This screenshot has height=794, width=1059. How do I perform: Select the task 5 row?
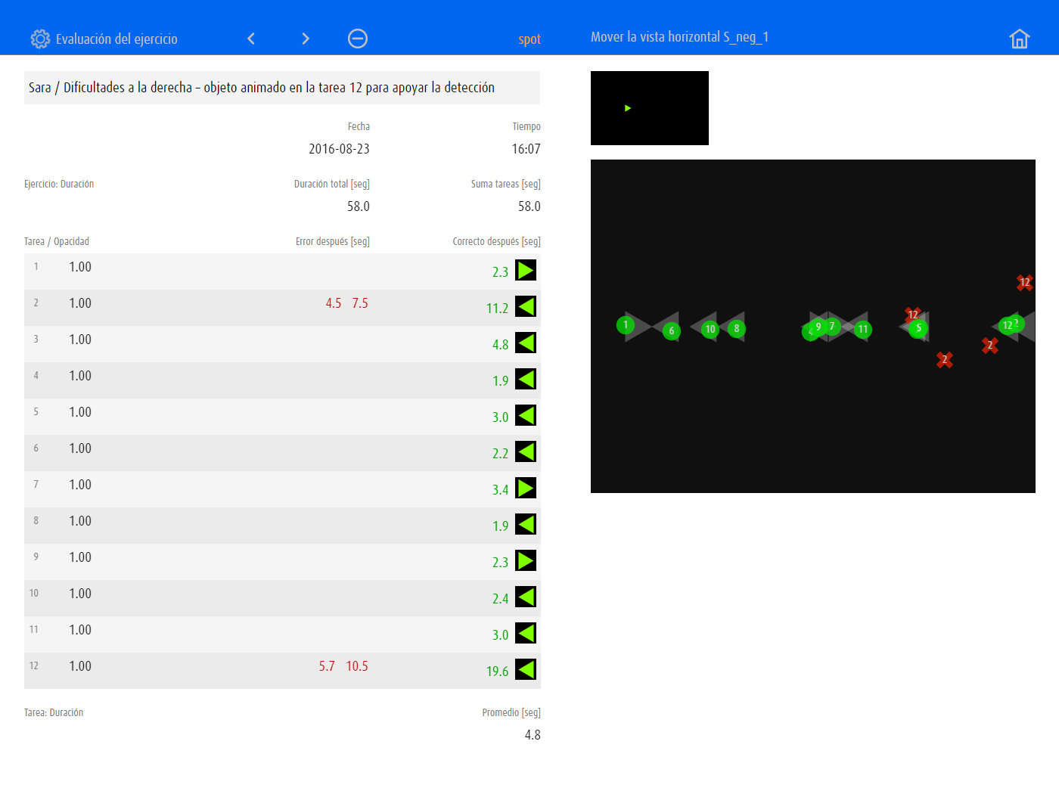pyautogui.click(x=282, y=416)
